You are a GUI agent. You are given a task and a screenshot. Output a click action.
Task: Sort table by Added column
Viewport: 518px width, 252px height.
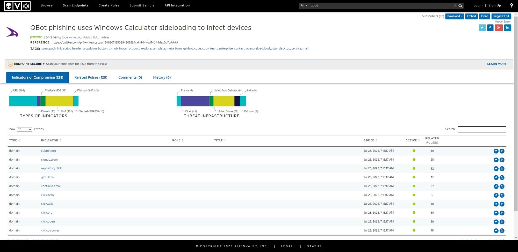pyautogui.click(x=370, y=140)
